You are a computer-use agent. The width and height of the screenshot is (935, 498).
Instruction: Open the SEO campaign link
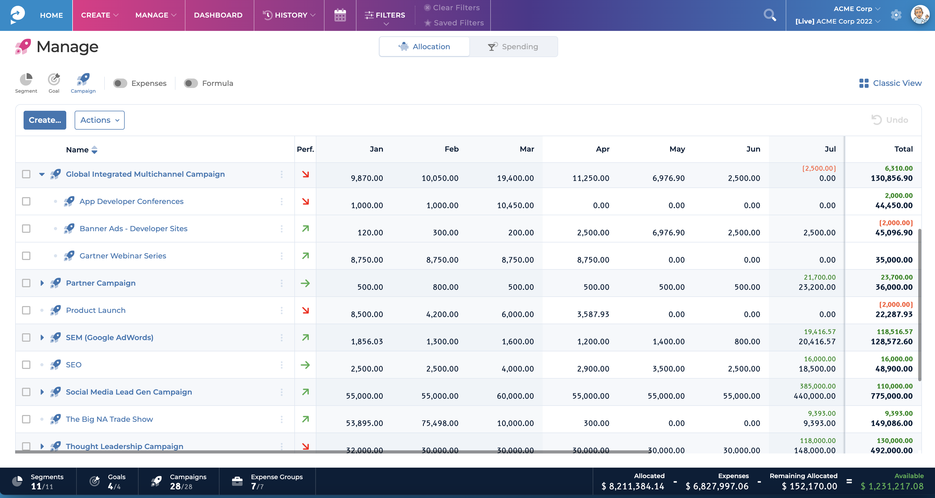[x=74, y=365]
